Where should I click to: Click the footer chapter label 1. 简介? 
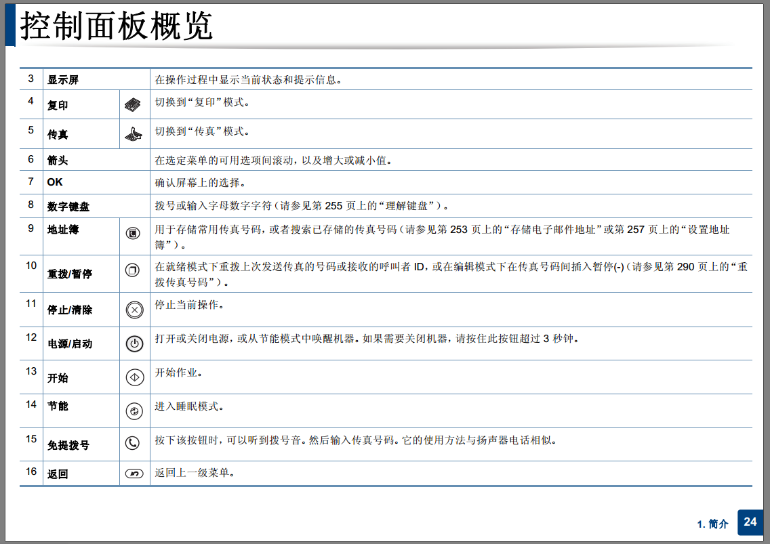coord(712,524)
